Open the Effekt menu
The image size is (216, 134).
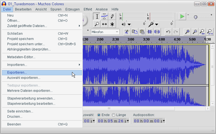pyautogui.click(x=88, y=9)
